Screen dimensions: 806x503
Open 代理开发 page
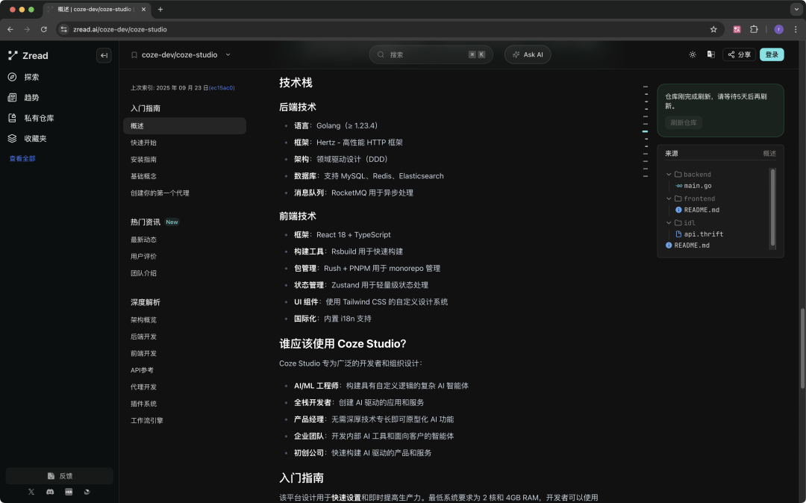coord(143,387)
